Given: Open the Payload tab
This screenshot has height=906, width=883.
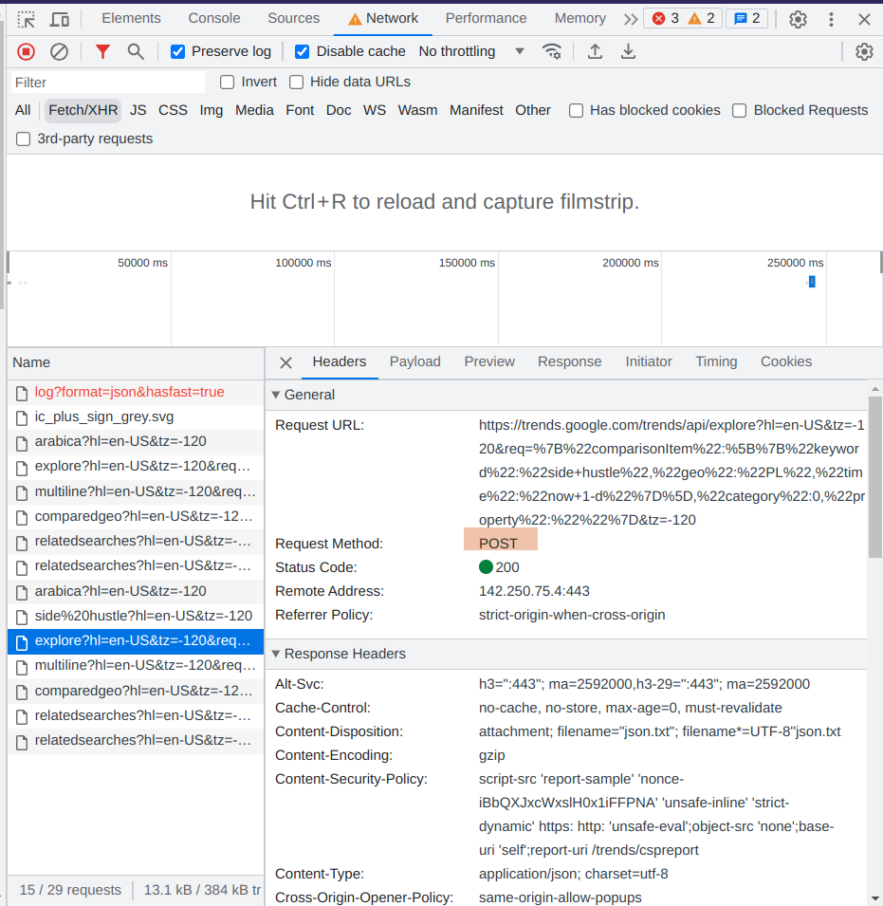Looking at the screenshot, I should pyautogui.click(x=414, y=361).
